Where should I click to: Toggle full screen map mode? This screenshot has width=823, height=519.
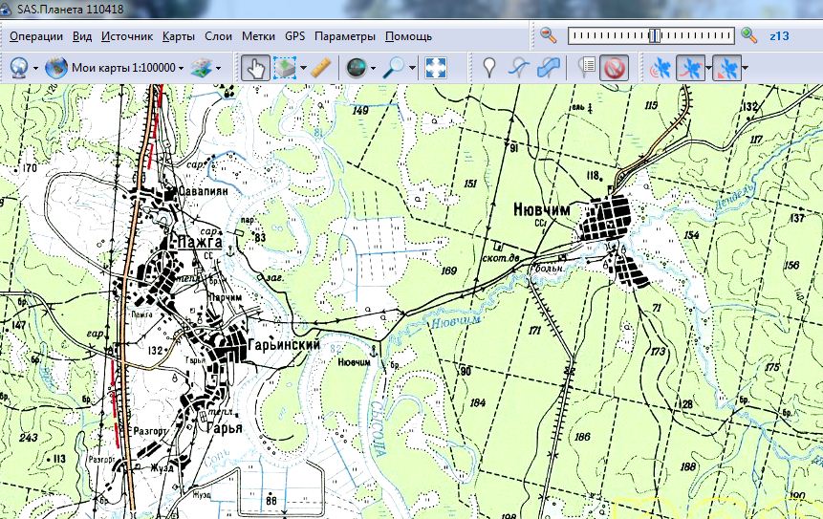click(436, 68)
